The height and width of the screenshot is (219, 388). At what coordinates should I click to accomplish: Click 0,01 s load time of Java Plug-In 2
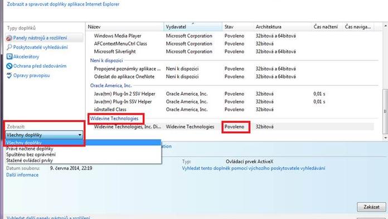coord(319,94)
